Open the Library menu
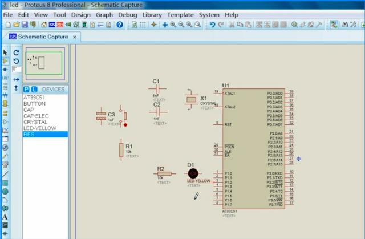The image size is (365, 239). point(152,15)
